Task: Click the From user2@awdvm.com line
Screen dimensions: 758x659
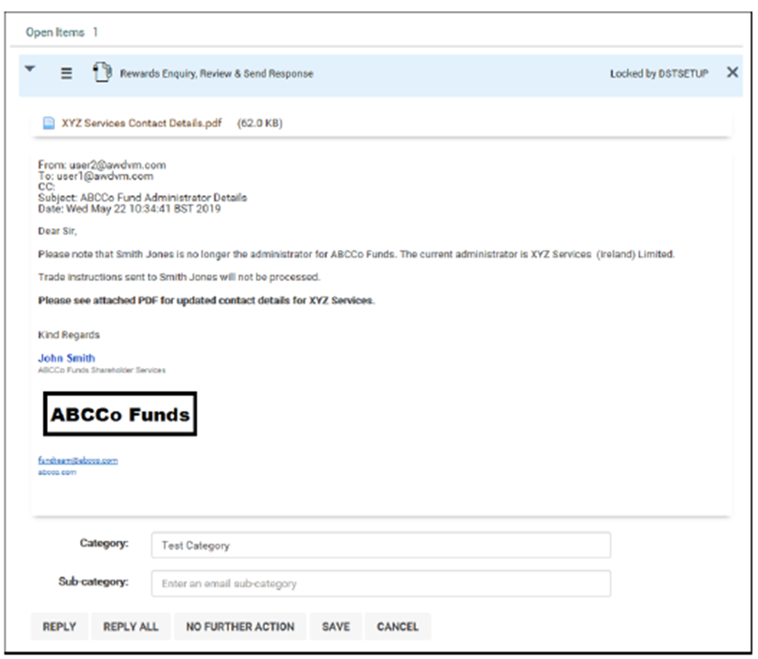Action: point(102,165)
